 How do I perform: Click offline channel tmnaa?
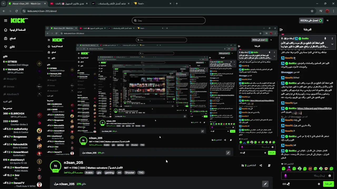tap(22, 86)
